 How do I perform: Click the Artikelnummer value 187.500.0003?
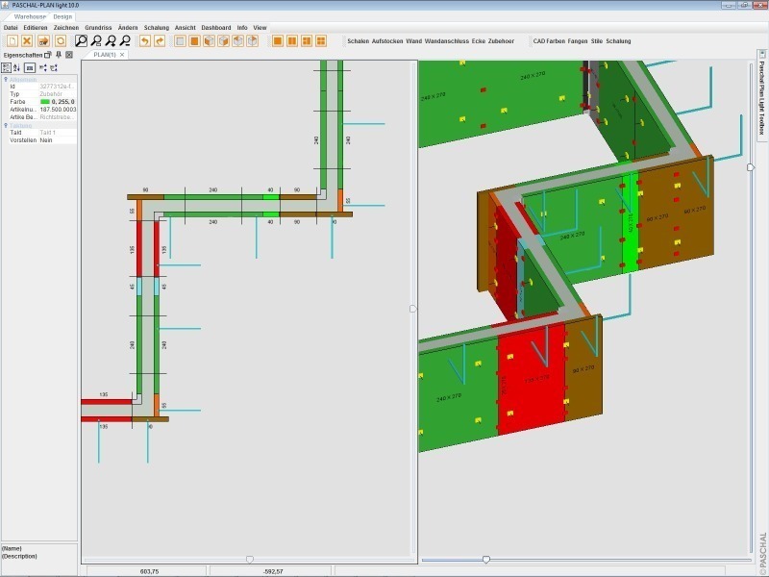coord(58,110)
